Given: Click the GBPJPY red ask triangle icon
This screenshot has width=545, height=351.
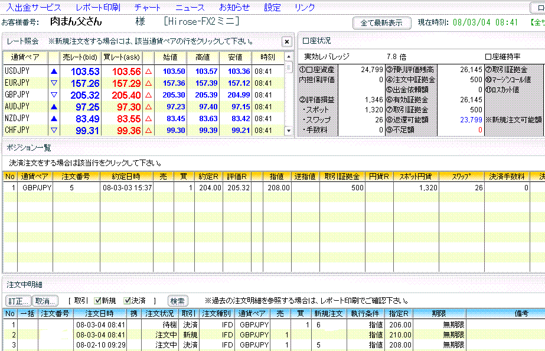Looking at the screenshot, I should [148, 95].
